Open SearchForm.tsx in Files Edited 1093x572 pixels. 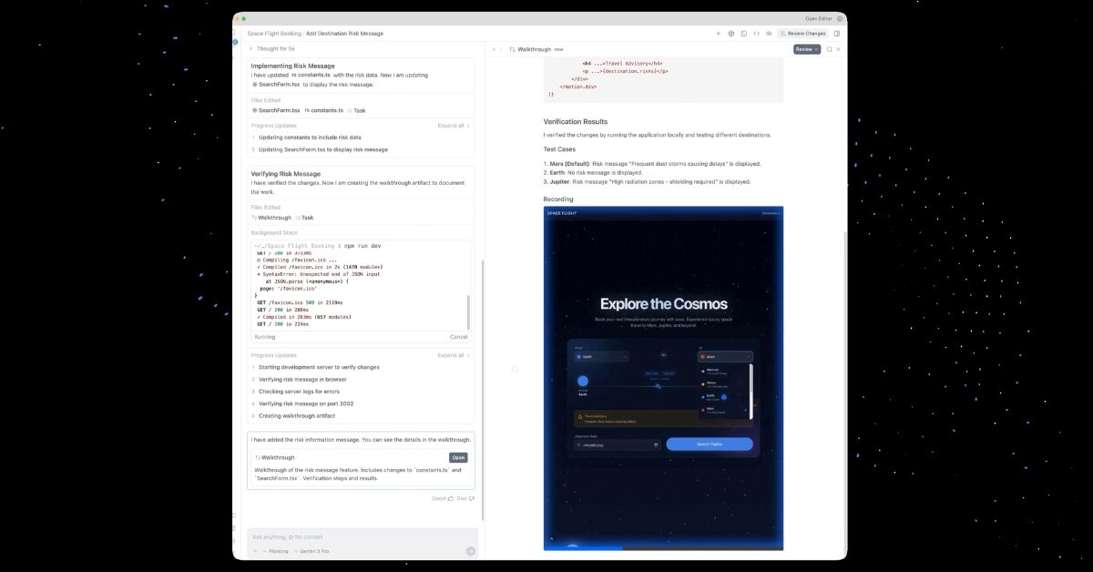coord(276,110)
